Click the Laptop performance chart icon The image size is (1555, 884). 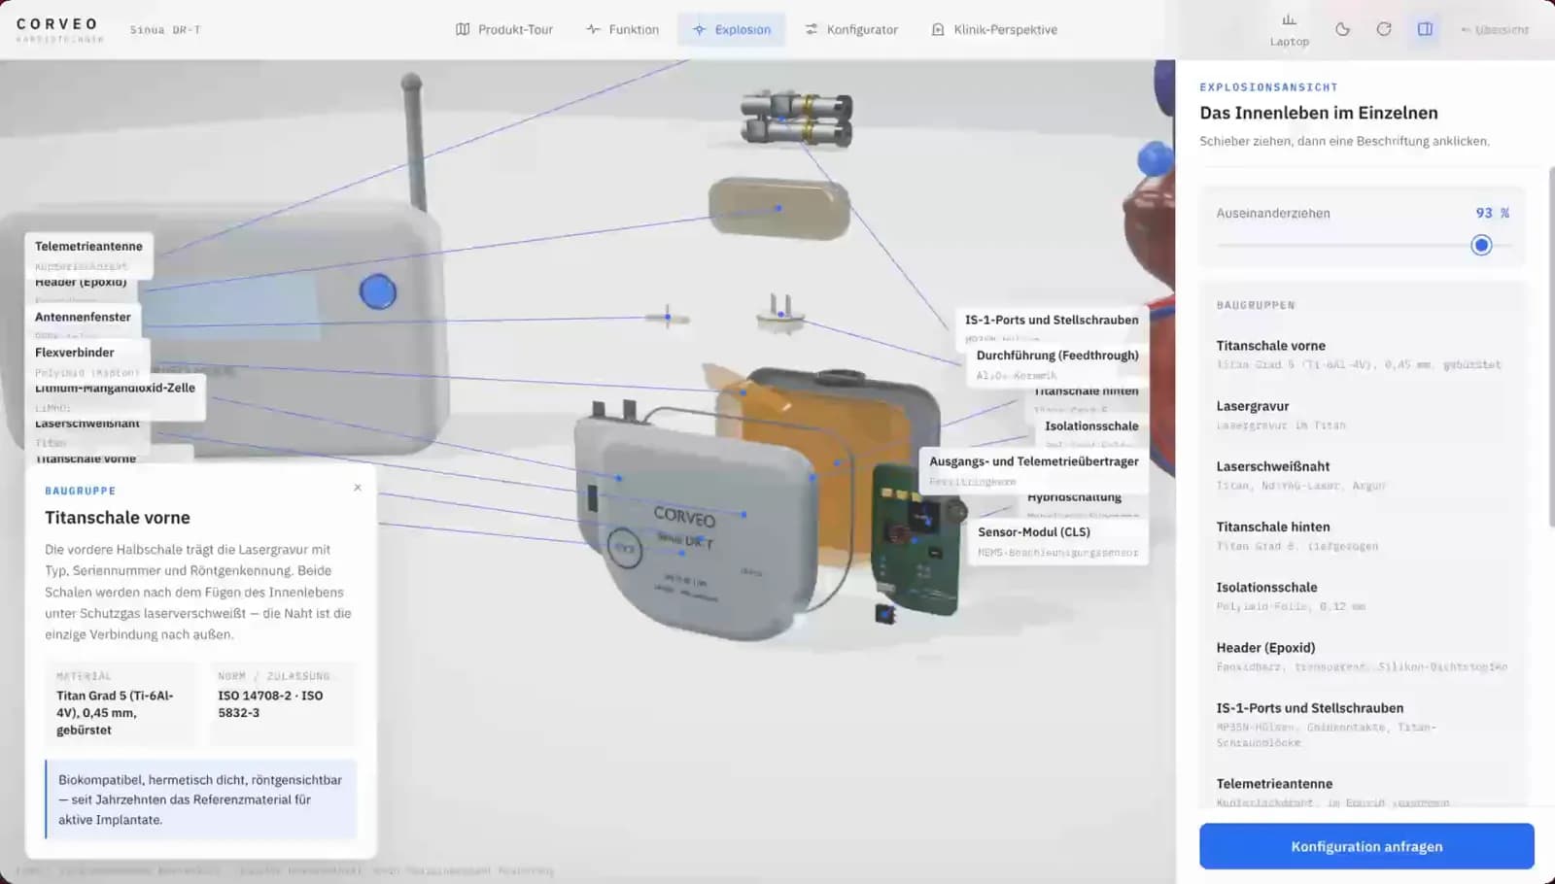tap(1289, 30)
